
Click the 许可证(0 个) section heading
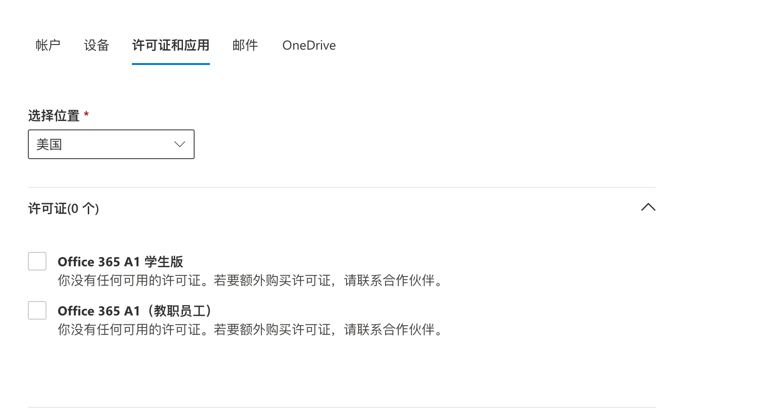pyautogui.click(x=64, y=208)
